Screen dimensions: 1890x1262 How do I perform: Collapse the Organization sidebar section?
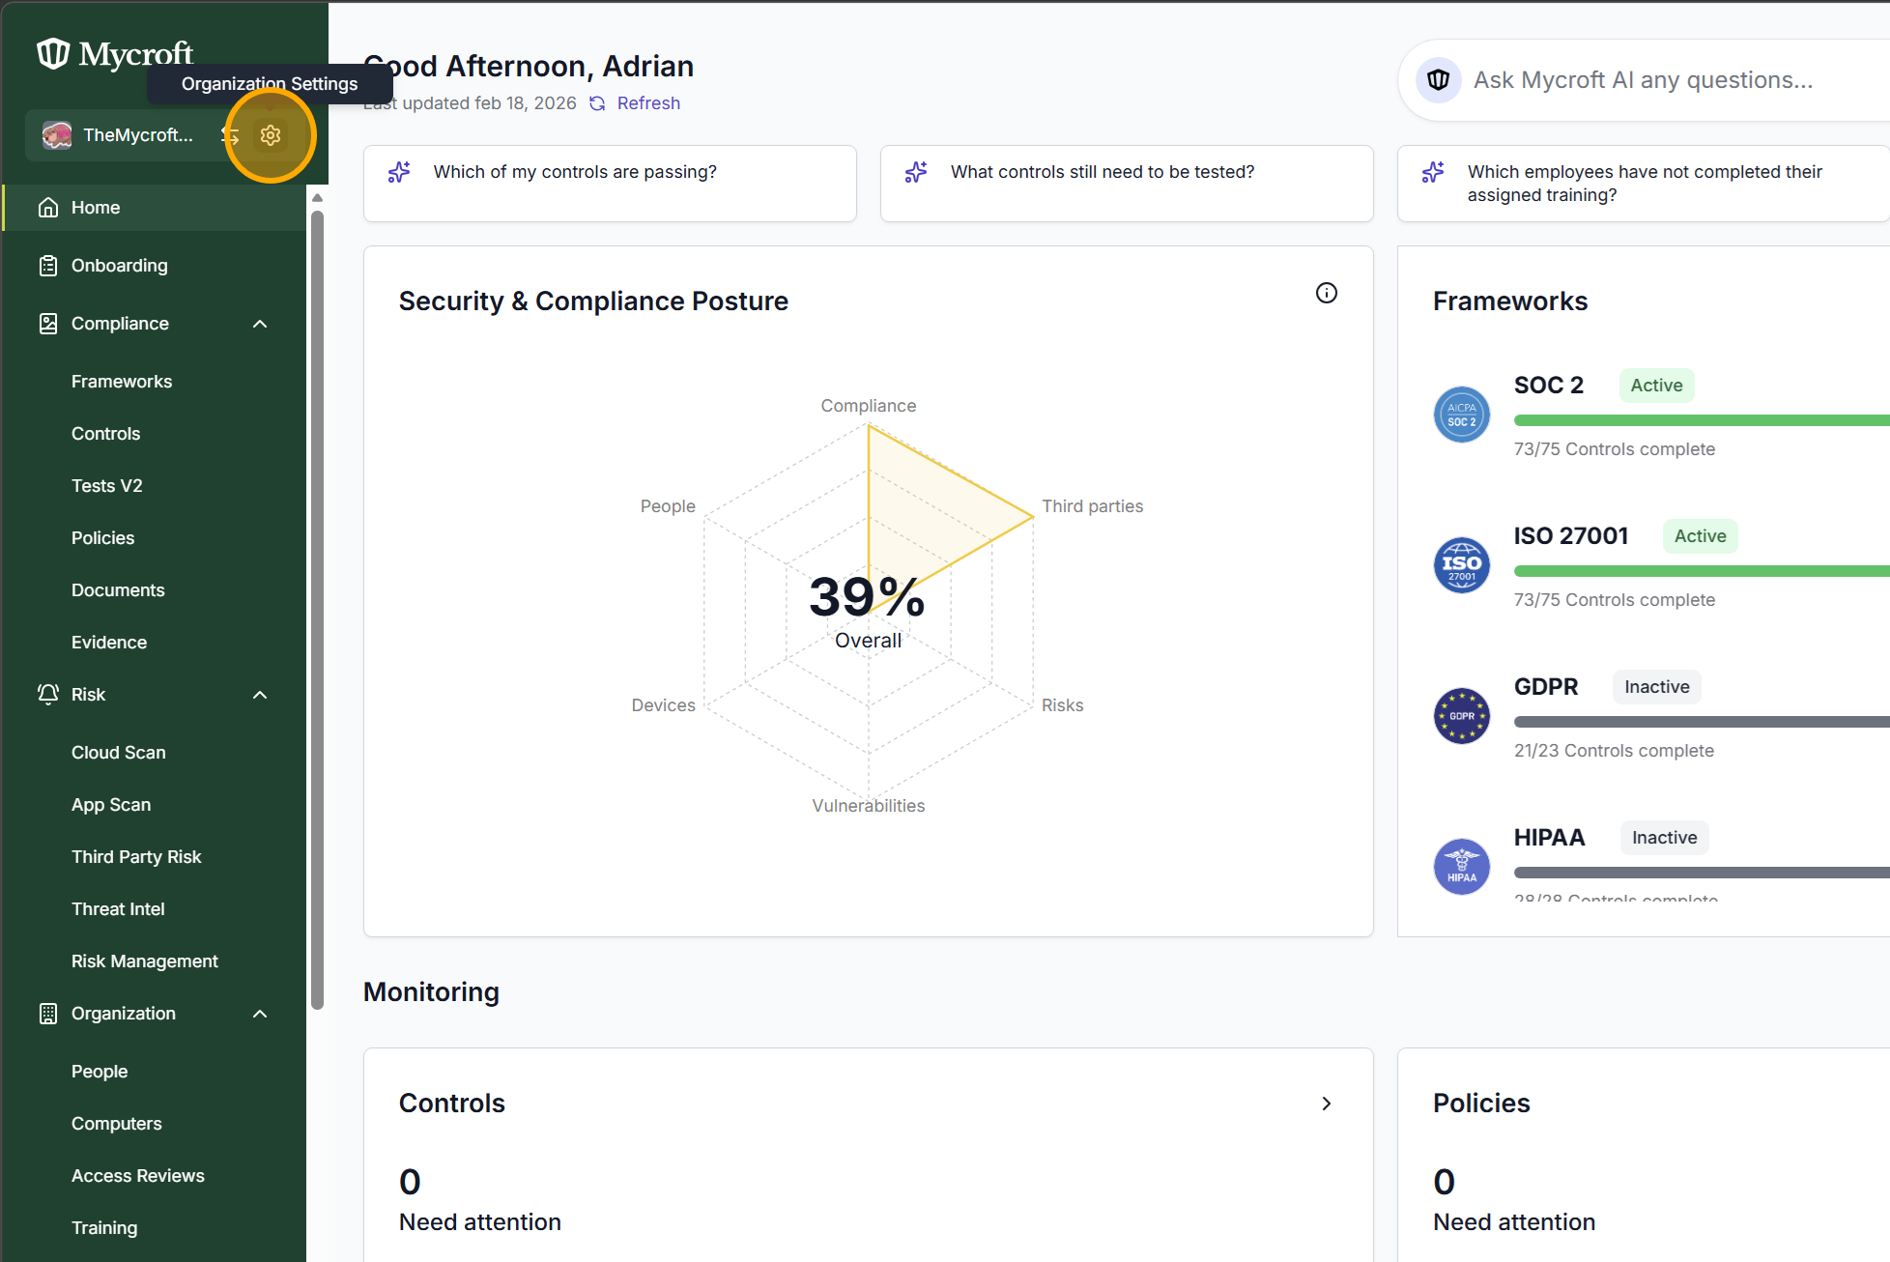point(260,1014)
